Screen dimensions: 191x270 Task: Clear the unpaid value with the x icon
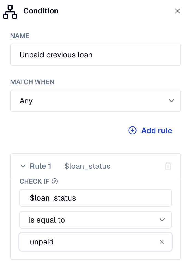pyautogui.click(x=162, y=242)
